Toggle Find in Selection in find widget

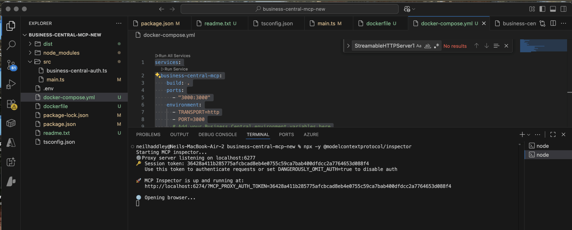pyautogui.click(x=496, y=46)
